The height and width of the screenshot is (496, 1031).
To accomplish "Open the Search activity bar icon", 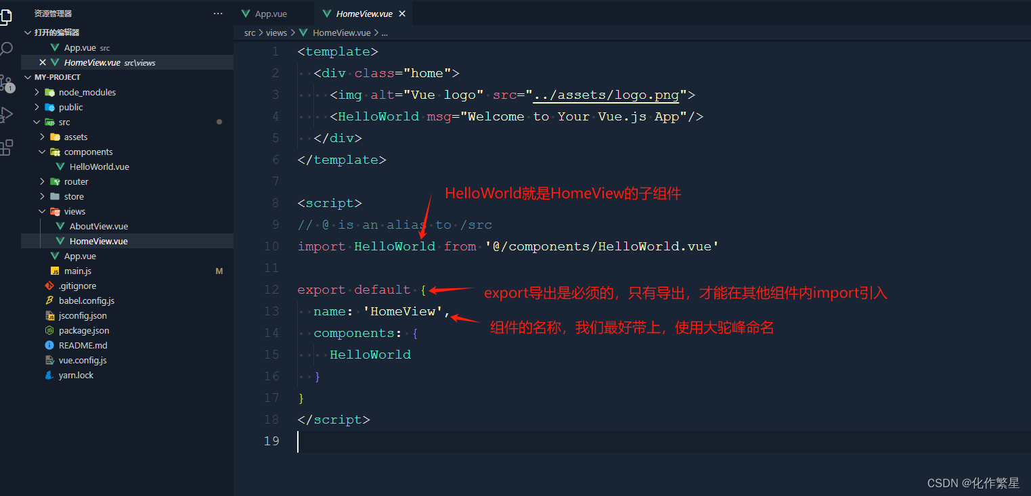I will [x=5, y=49].
